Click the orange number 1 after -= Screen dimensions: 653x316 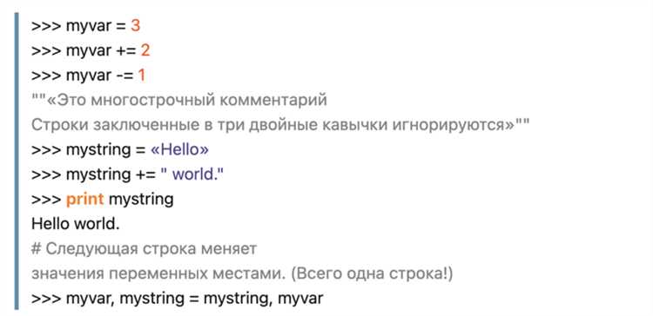tap(142, 76)
